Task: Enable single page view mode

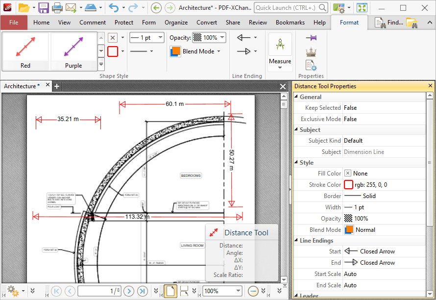Action: (170, 291)
